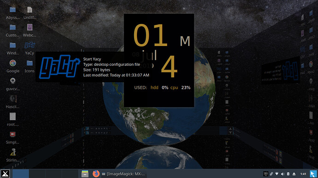Switch to the first highlighted workspace
The image size is (318, 178).
click(21, 174)
